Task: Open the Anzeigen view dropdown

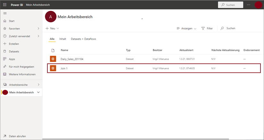Action: [x=187, y=28]
